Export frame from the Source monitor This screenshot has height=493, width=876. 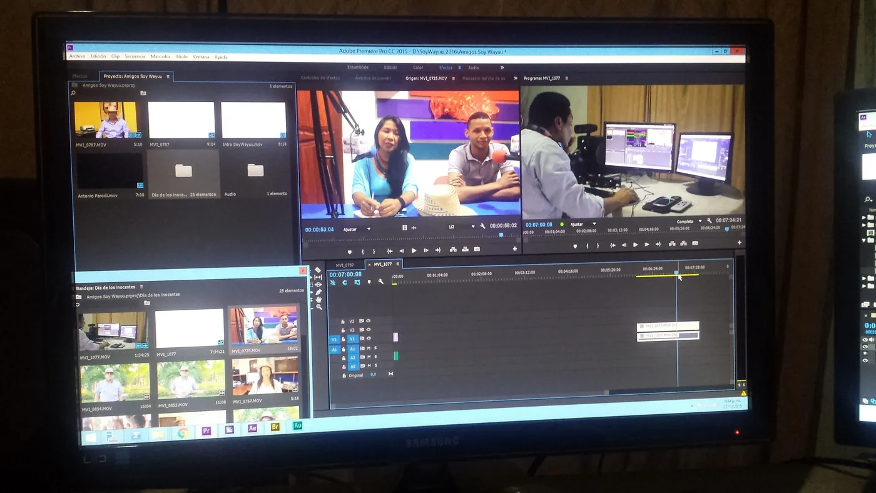[477, 250]
